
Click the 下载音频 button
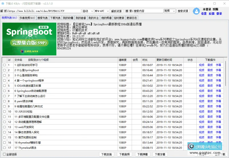coord(125,154)
